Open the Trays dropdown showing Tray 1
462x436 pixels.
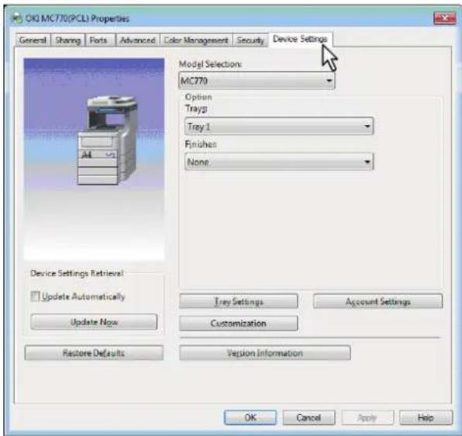[x=279, y=126]
